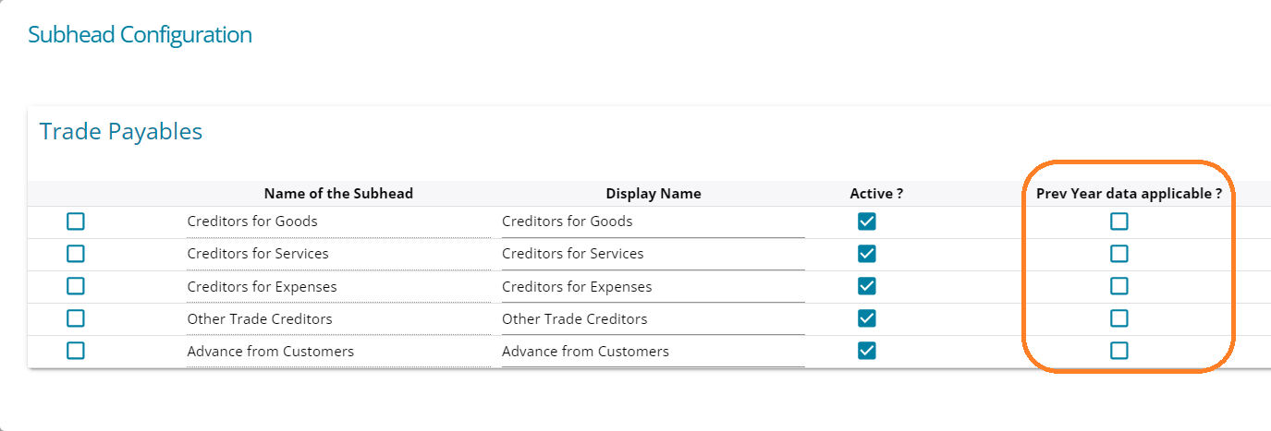Select the Creditors for Expenses row checkbox
The height and width of the screenshot is (431, 1271).
pyautogui.click(x=76, y=286)
